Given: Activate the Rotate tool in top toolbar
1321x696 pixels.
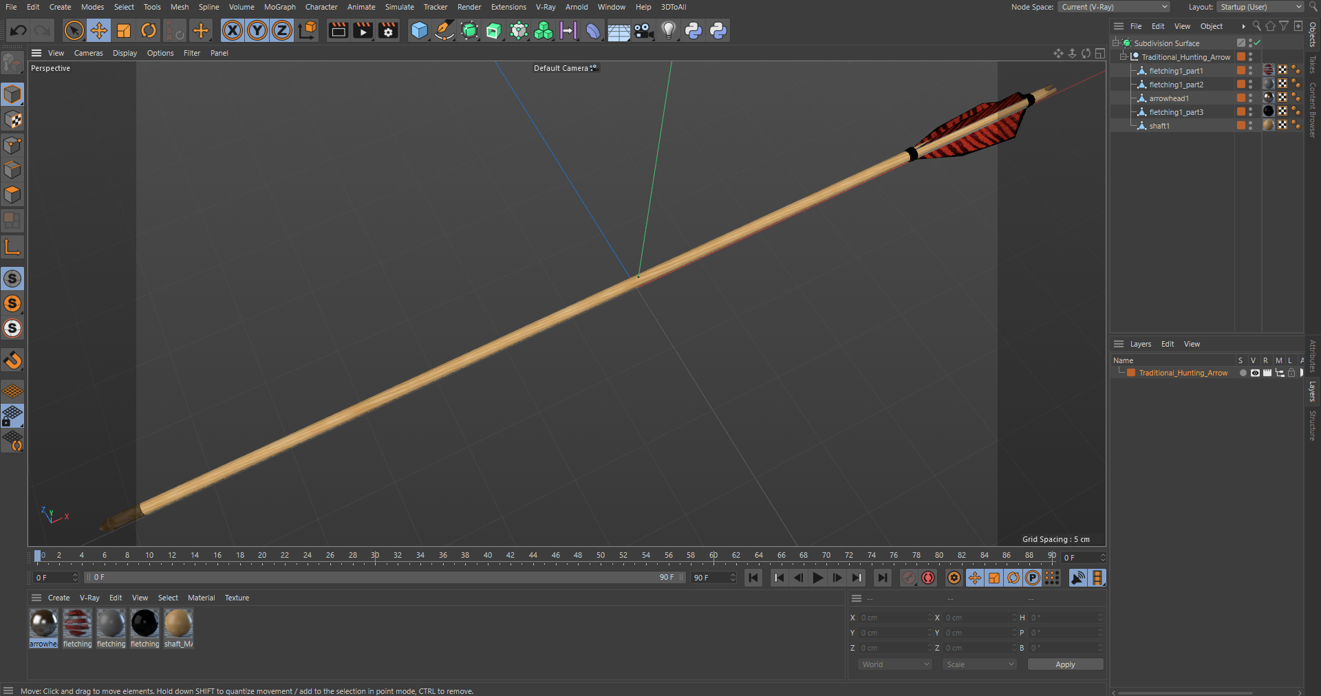Looking at the screenshot, I should 149,30.
